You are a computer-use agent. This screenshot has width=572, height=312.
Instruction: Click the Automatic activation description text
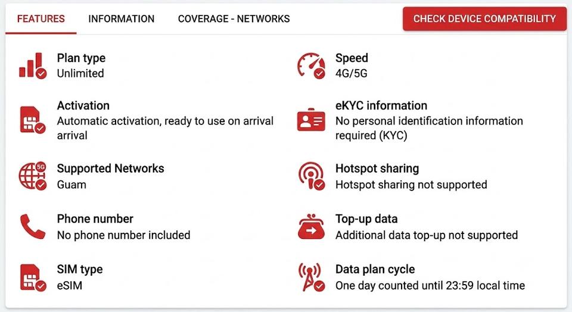click(x=165, y=128)
